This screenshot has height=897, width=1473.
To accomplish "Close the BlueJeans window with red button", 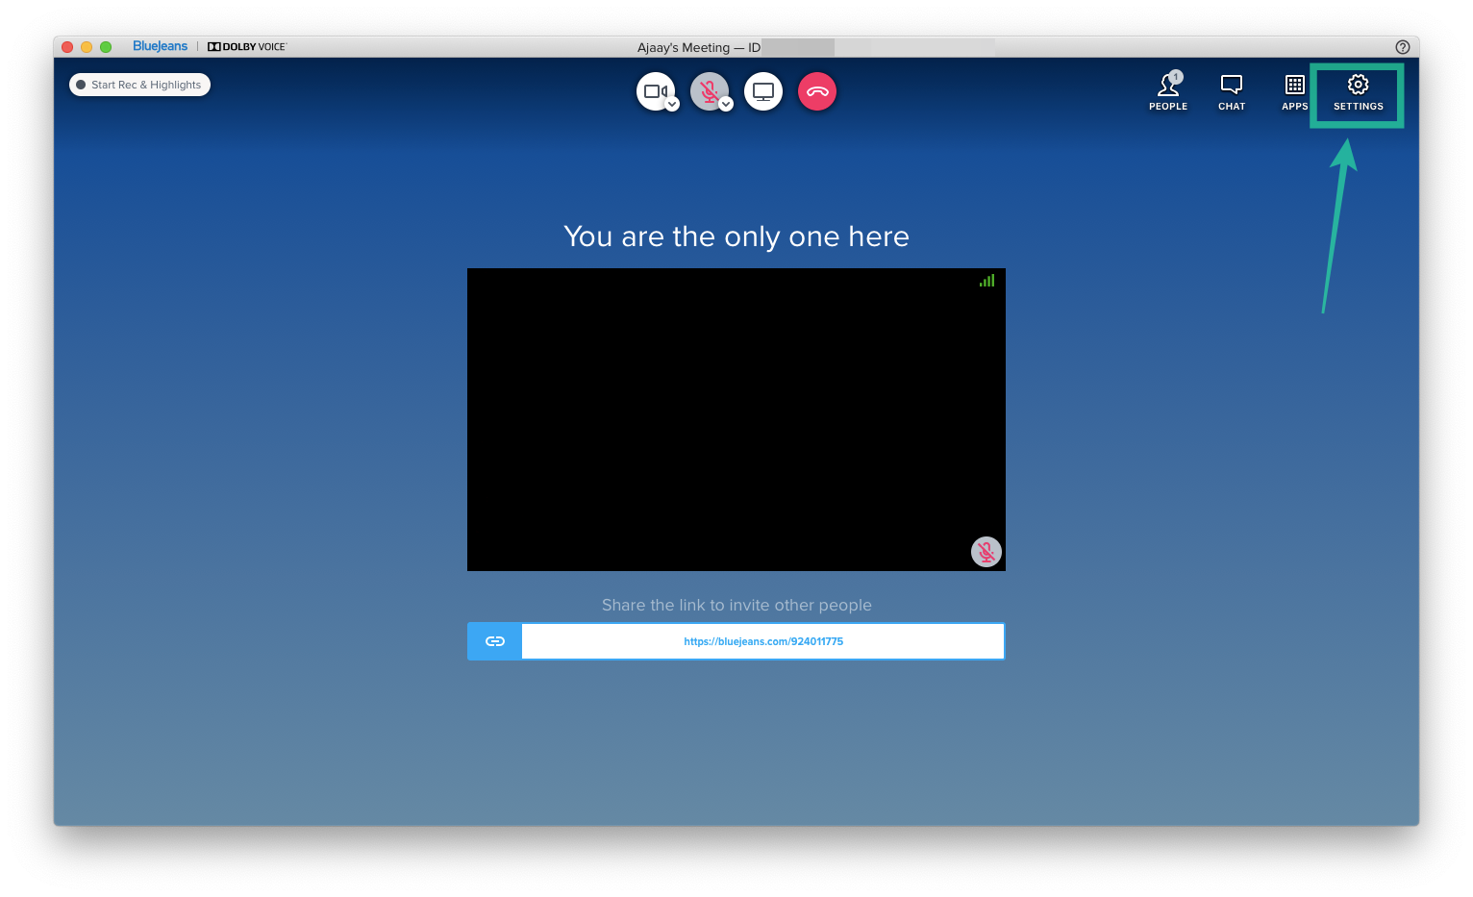I will click(67, 47).
